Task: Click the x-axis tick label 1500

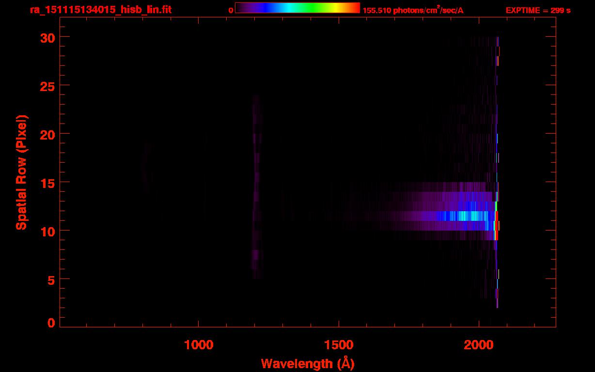Action: pyautogui.click(x=339, y=345)
